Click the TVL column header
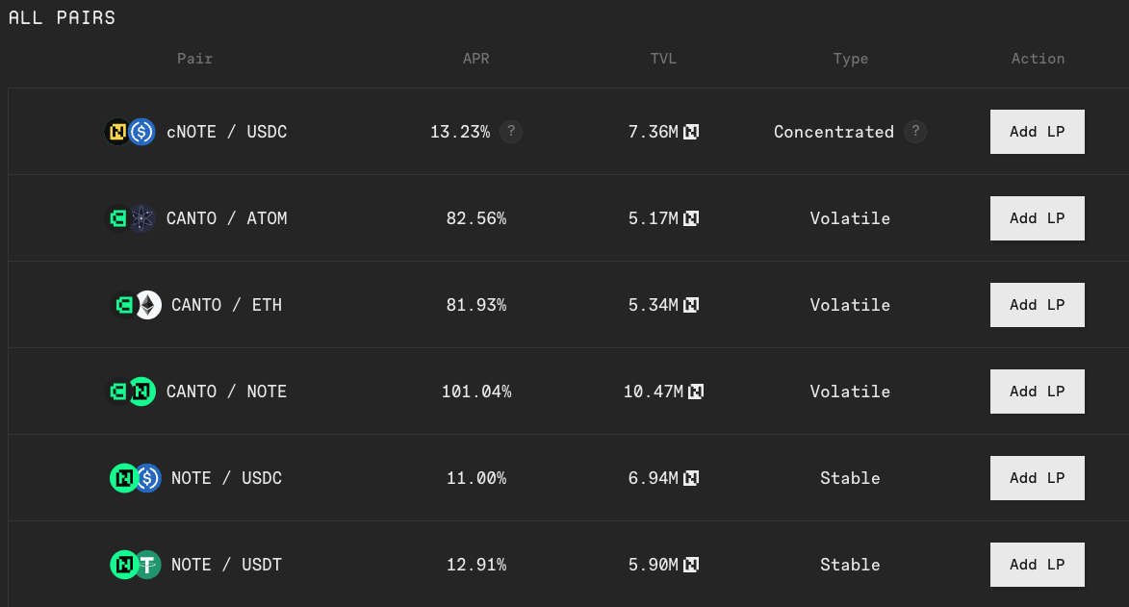Screen dimensions: 1129x607 [x=663, y=59]
